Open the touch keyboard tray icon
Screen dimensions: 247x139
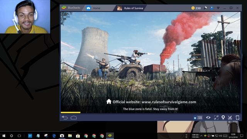[225, 136]
